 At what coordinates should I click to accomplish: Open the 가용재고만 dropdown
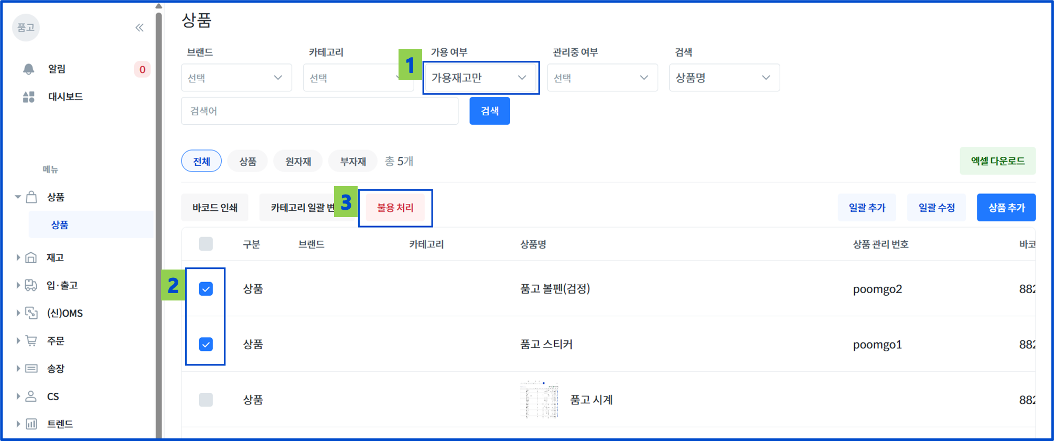coord(480,78)
